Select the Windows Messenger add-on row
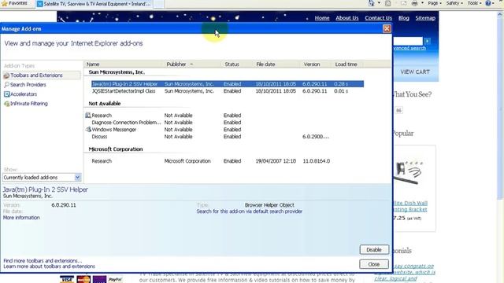This screenshot has width=504, height=283. [228, 130]
